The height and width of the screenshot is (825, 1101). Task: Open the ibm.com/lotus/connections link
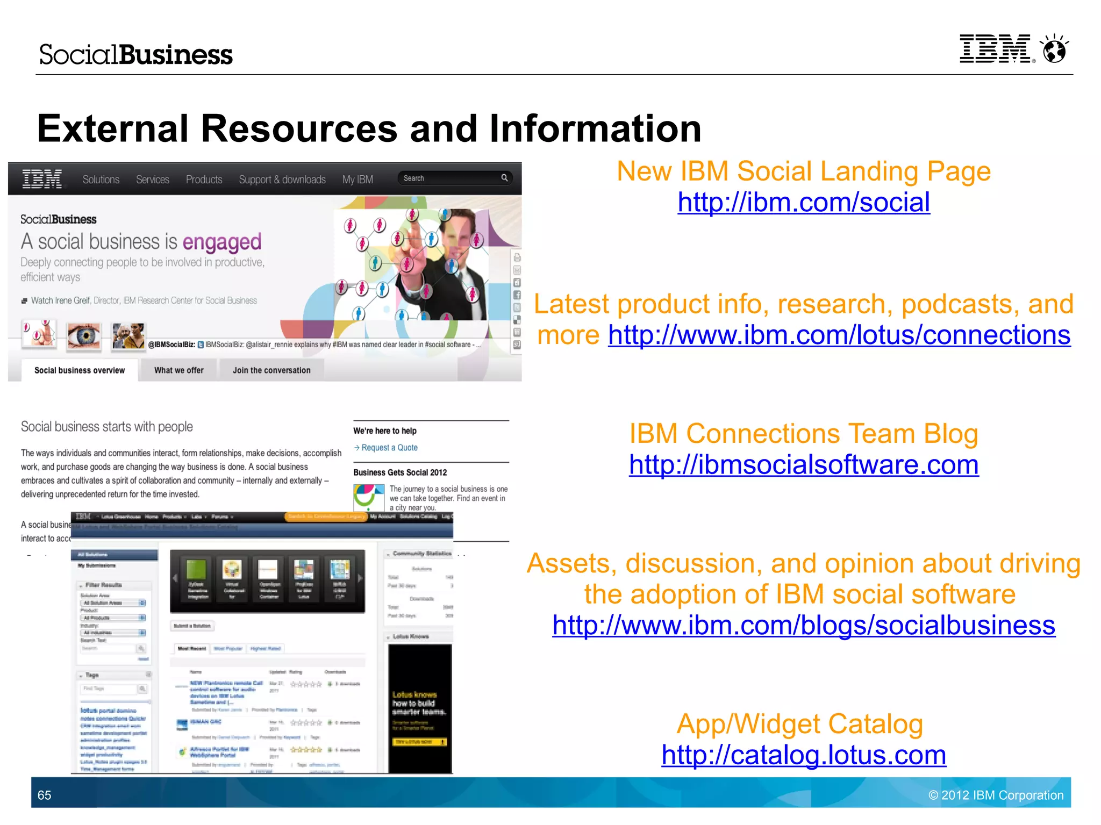coord(839,335)
